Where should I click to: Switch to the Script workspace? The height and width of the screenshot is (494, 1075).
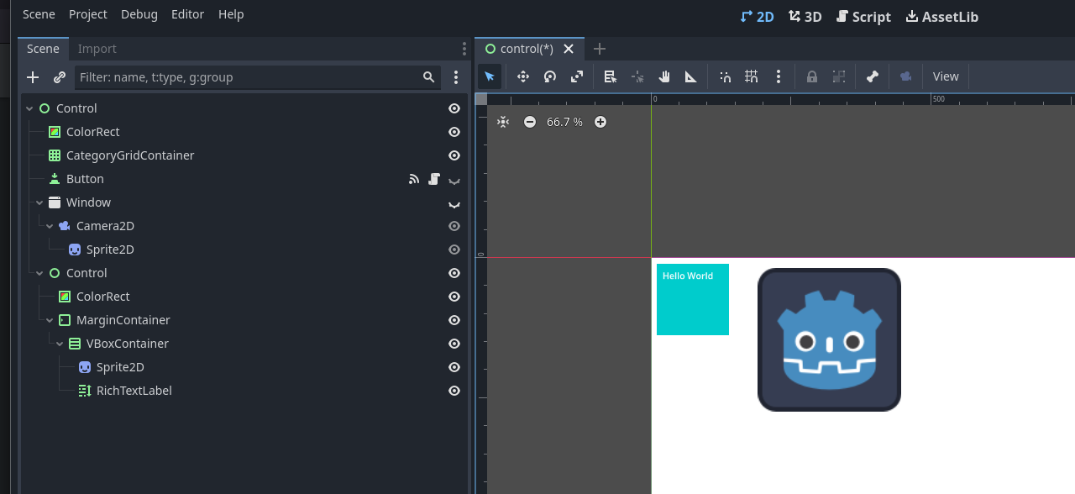click(863, 16)
